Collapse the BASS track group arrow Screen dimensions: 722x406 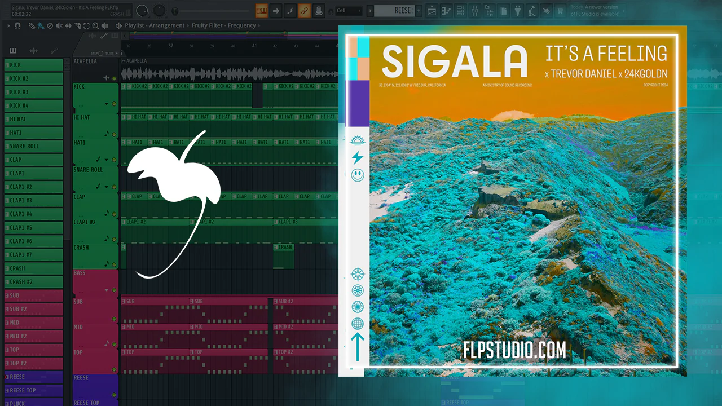106,290
